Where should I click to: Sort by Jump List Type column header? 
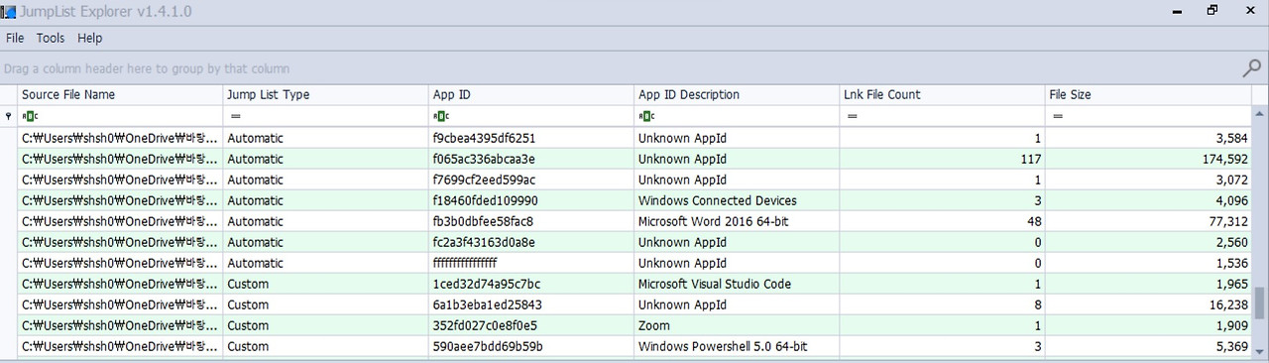point(326,95)
